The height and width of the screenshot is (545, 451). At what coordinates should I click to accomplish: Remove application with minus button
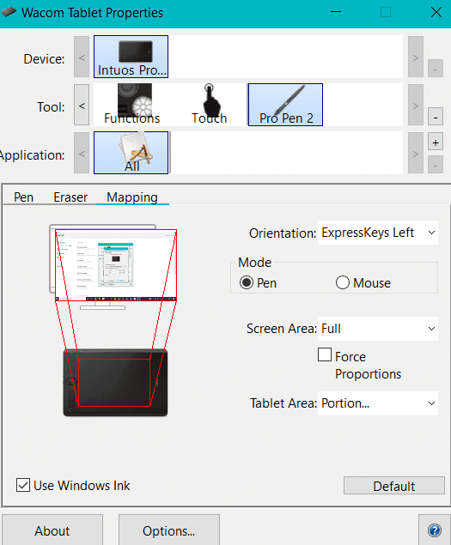(436, 165)
